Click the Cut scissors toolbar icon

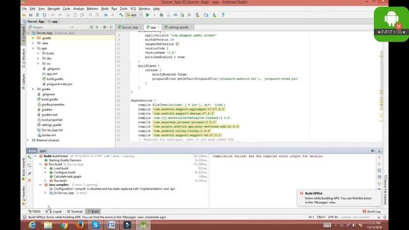pyautogui.click(x=68, y=15)
